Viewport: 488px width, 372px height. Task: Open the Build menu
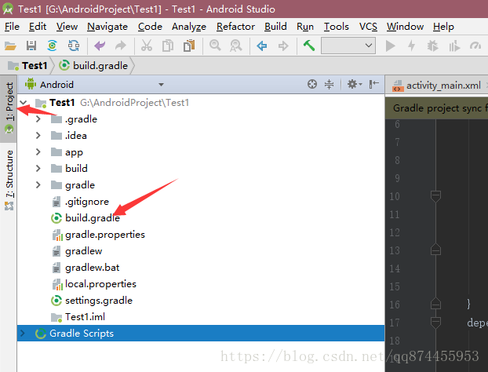point(275,27)
